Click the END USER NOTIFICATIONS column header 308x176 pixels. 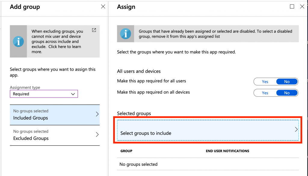(x=227, y=151)
